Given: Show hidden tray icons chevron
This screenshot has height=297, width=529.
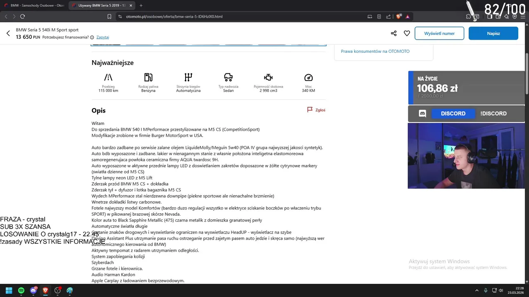Looking at the screenshot, I should point(477,290).
